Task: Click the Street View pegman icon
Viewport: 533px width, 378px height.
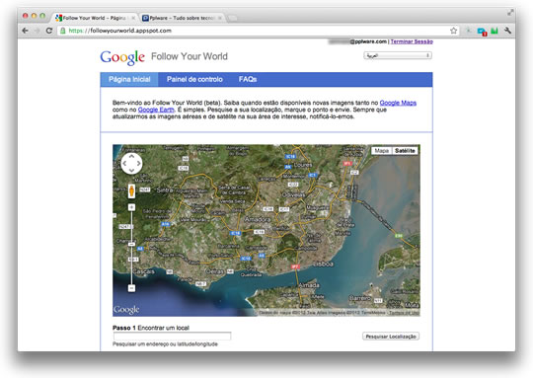Action: (x=131, y=190)
